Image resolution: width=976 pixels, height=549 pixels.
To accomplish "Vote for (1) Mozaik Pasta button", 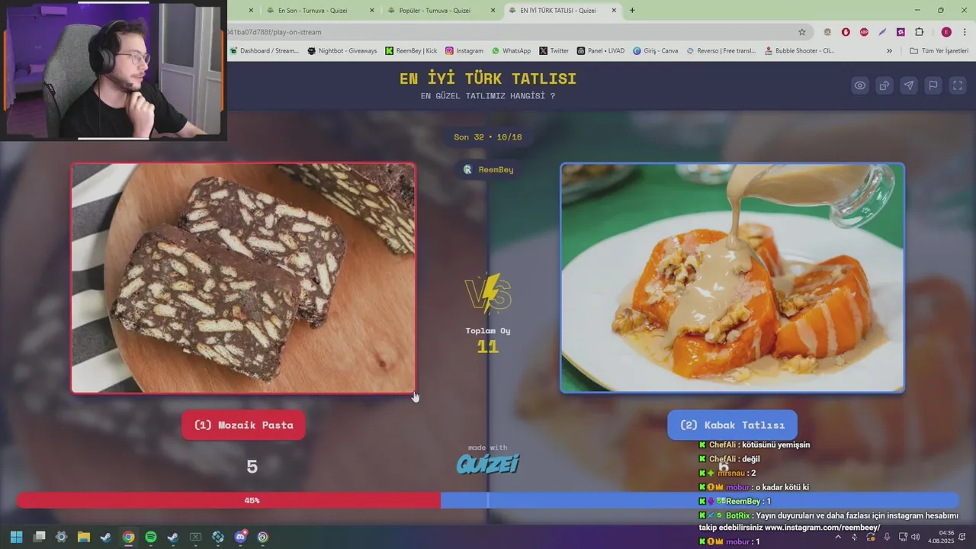I will pyautogui.click(x=243, y=425).
